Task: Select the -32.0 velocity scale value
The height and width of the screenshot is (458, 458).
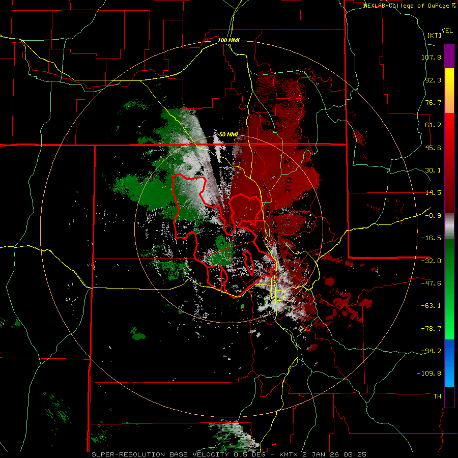Action: click(431, 261)
